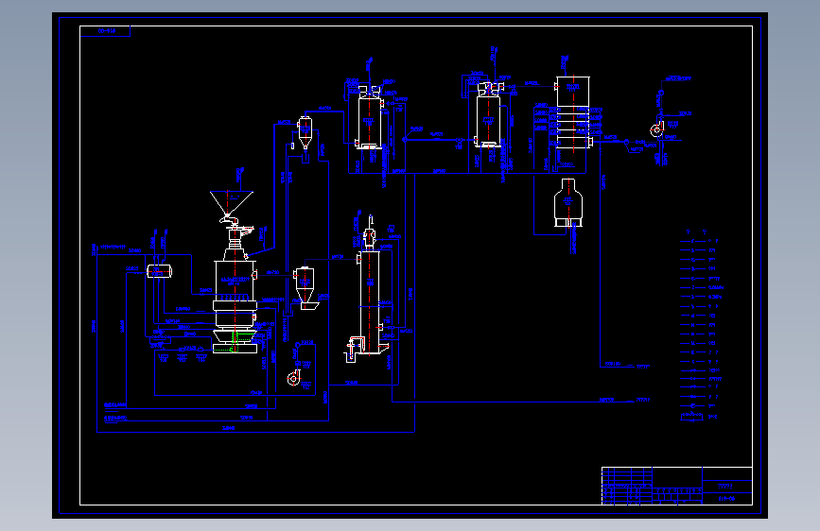Select the funnel-shaped feed hopper symbol
The width and height of the screenshot is (820, 531).
pos(231,204)
